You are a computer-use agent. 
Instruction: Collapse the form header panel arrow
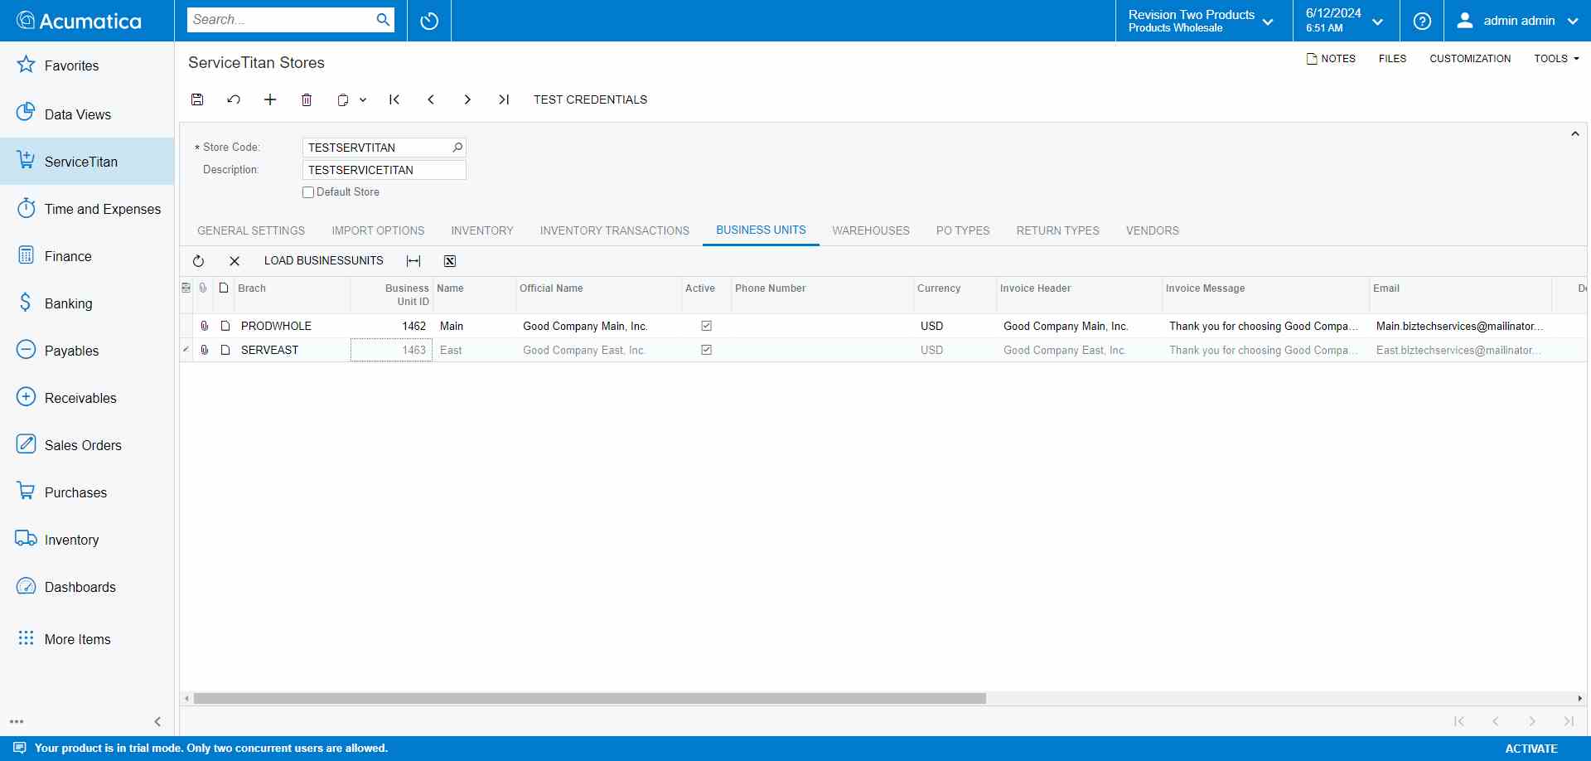pyautogui.click(x=1575, y=134)
